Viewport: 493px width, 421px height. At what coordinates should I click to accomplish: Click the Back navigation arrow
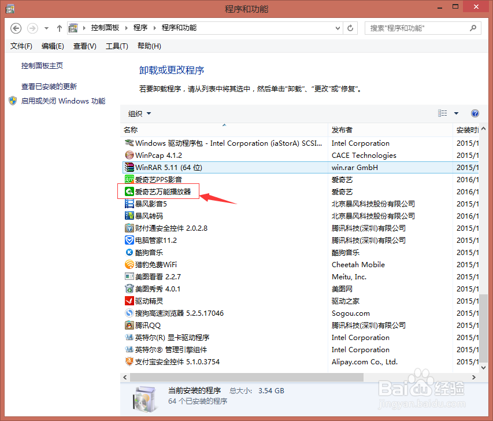click(x=16, y=28)
